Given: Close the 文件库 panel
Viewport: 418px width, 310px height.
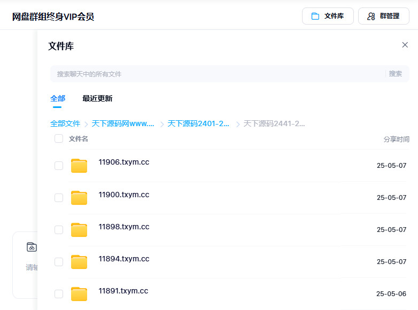Looking at the screenshot, I should coord(405,45).
